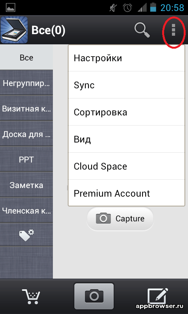Screen dimensions: 188x314
Task: Open the Заметка category
Action: coord(26,185)
